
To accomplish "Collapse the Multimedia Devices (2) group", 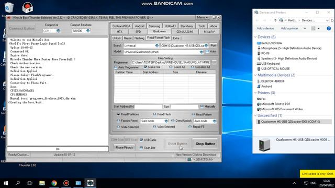I will pyautogui.click(x=255, y=75).
